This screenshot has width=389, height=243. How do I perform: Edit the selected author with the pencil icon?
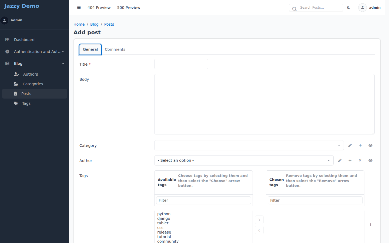pyautogui.click(x=340, y=160)
